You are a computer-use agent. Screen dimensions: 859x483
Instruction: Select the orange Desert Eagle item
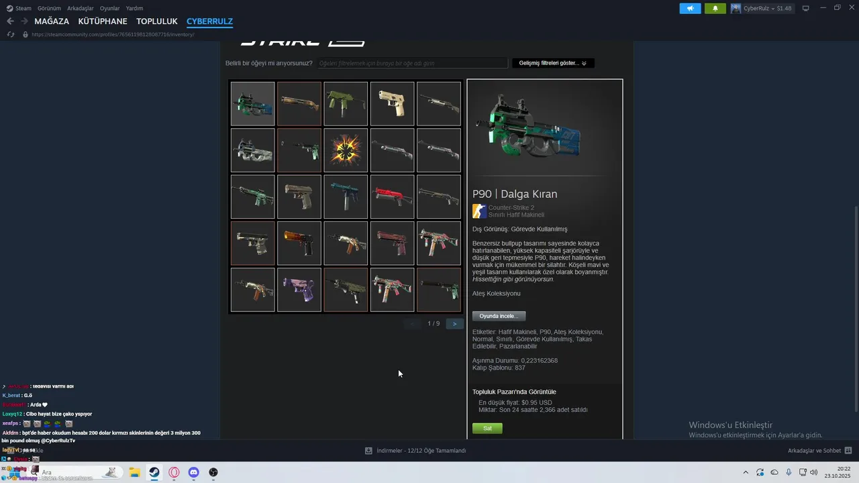click(299, 244)
